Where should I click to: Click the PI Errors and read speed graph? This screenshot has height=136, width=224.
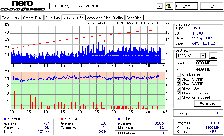[x=88, y=45]
